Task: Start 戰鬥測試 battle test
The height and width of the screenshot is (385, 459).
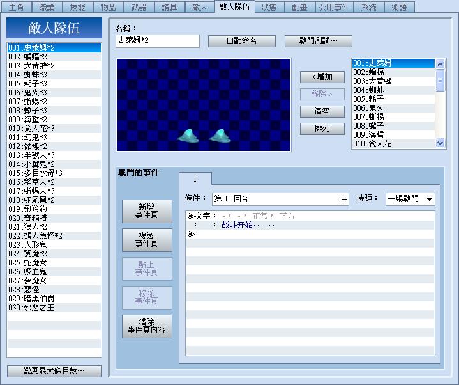Action: [x=318, y=41]
